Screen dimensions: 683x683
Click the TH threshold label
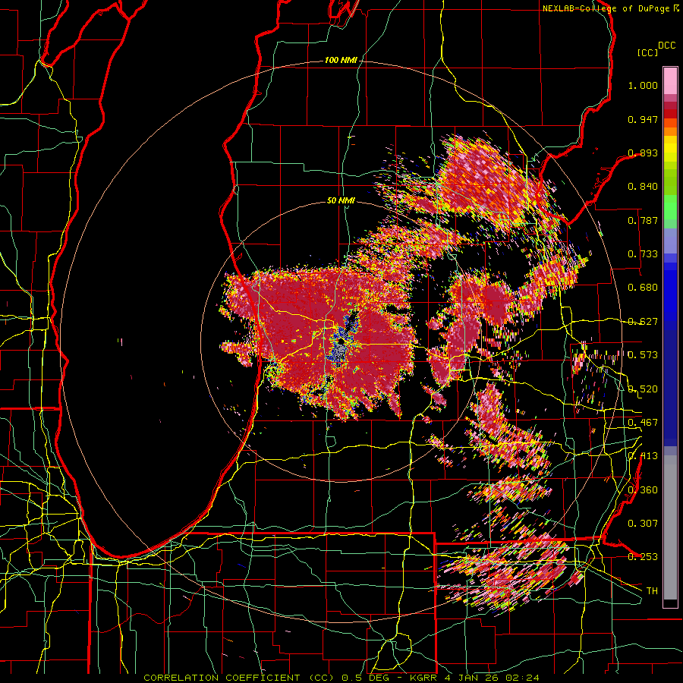coord(652,590)
